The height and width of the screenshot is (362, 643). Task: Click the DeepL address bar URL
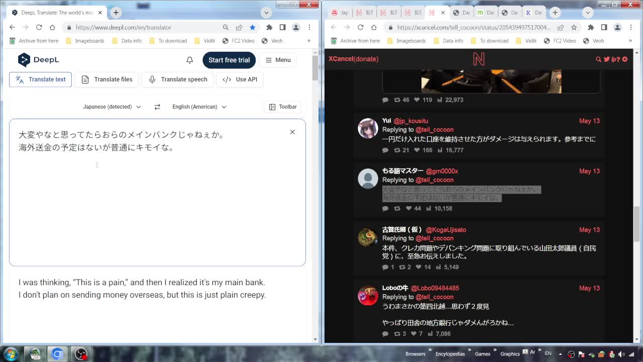click(x=124, y=27)
